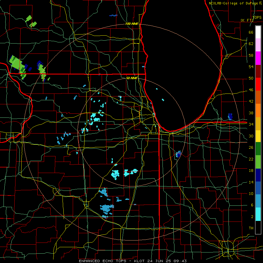Select the light pink legend color band

point(258,45)
